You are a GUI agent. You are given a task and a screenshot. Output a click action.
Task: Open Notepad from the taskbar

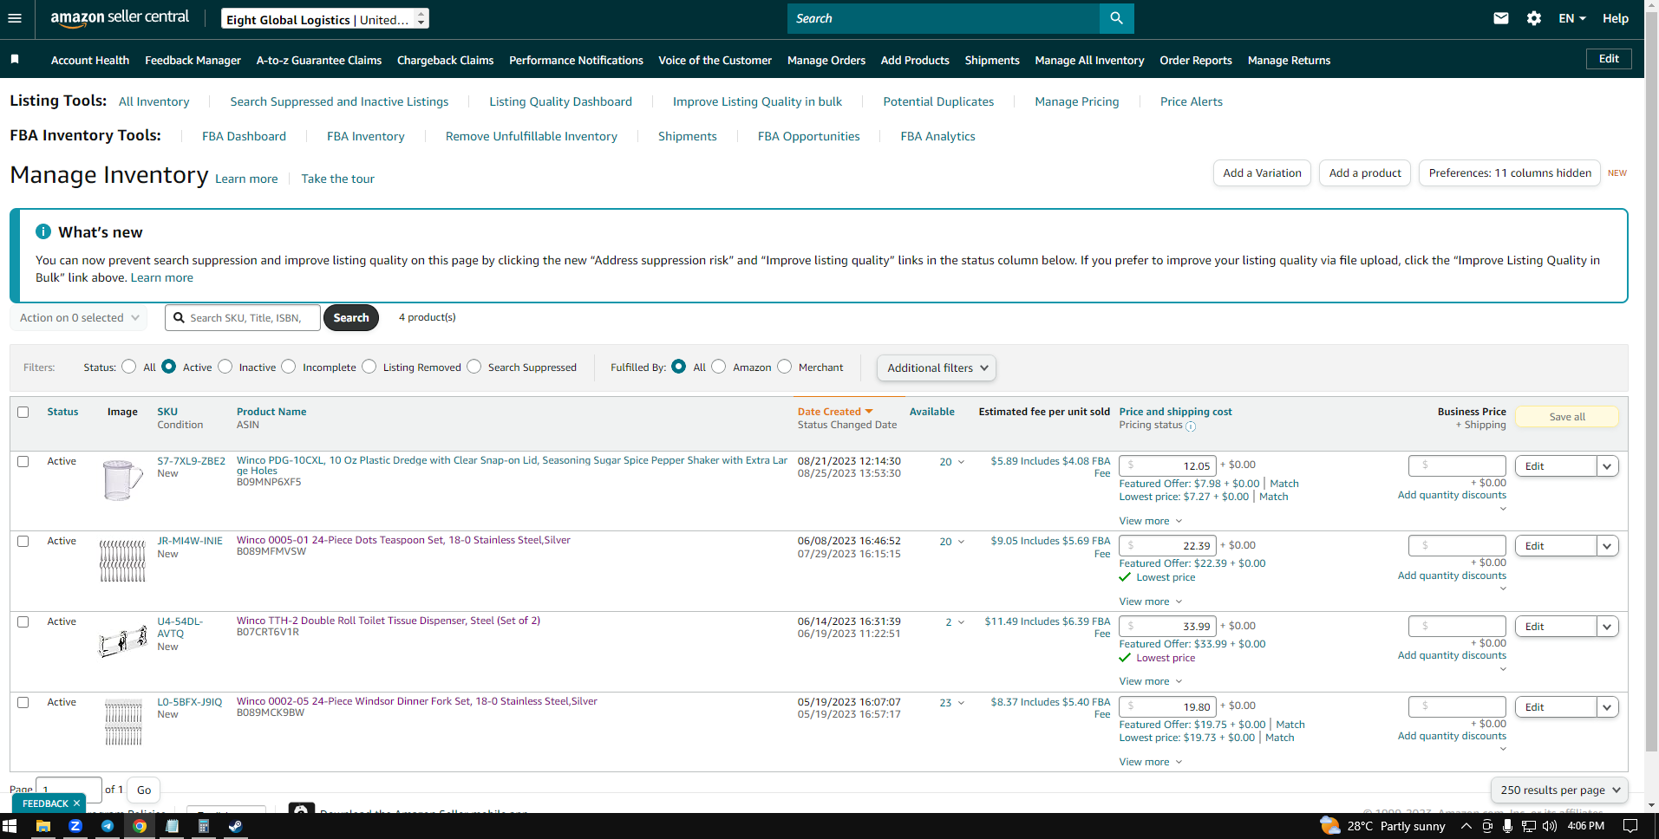point(172,826)
